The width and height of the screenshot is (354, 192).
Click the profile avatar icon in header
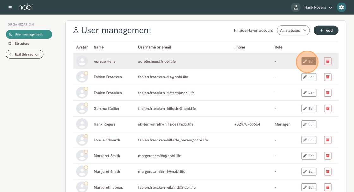(x=296, y=7)
